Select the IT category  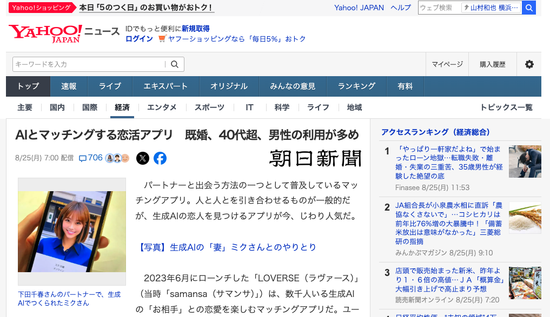pos(249,107)
